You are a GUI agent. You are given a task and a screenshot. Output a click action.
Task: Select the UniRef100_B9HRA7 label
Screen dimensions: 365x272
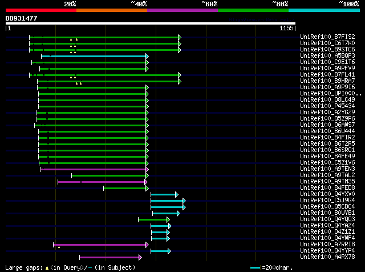click(327, 81)
